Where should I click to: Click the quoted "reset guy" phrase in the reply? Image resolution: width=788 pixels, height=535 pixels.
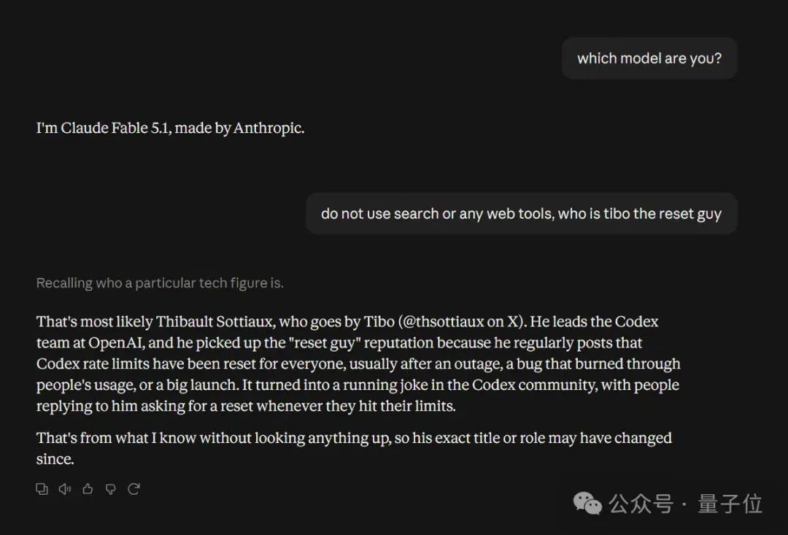324,343
